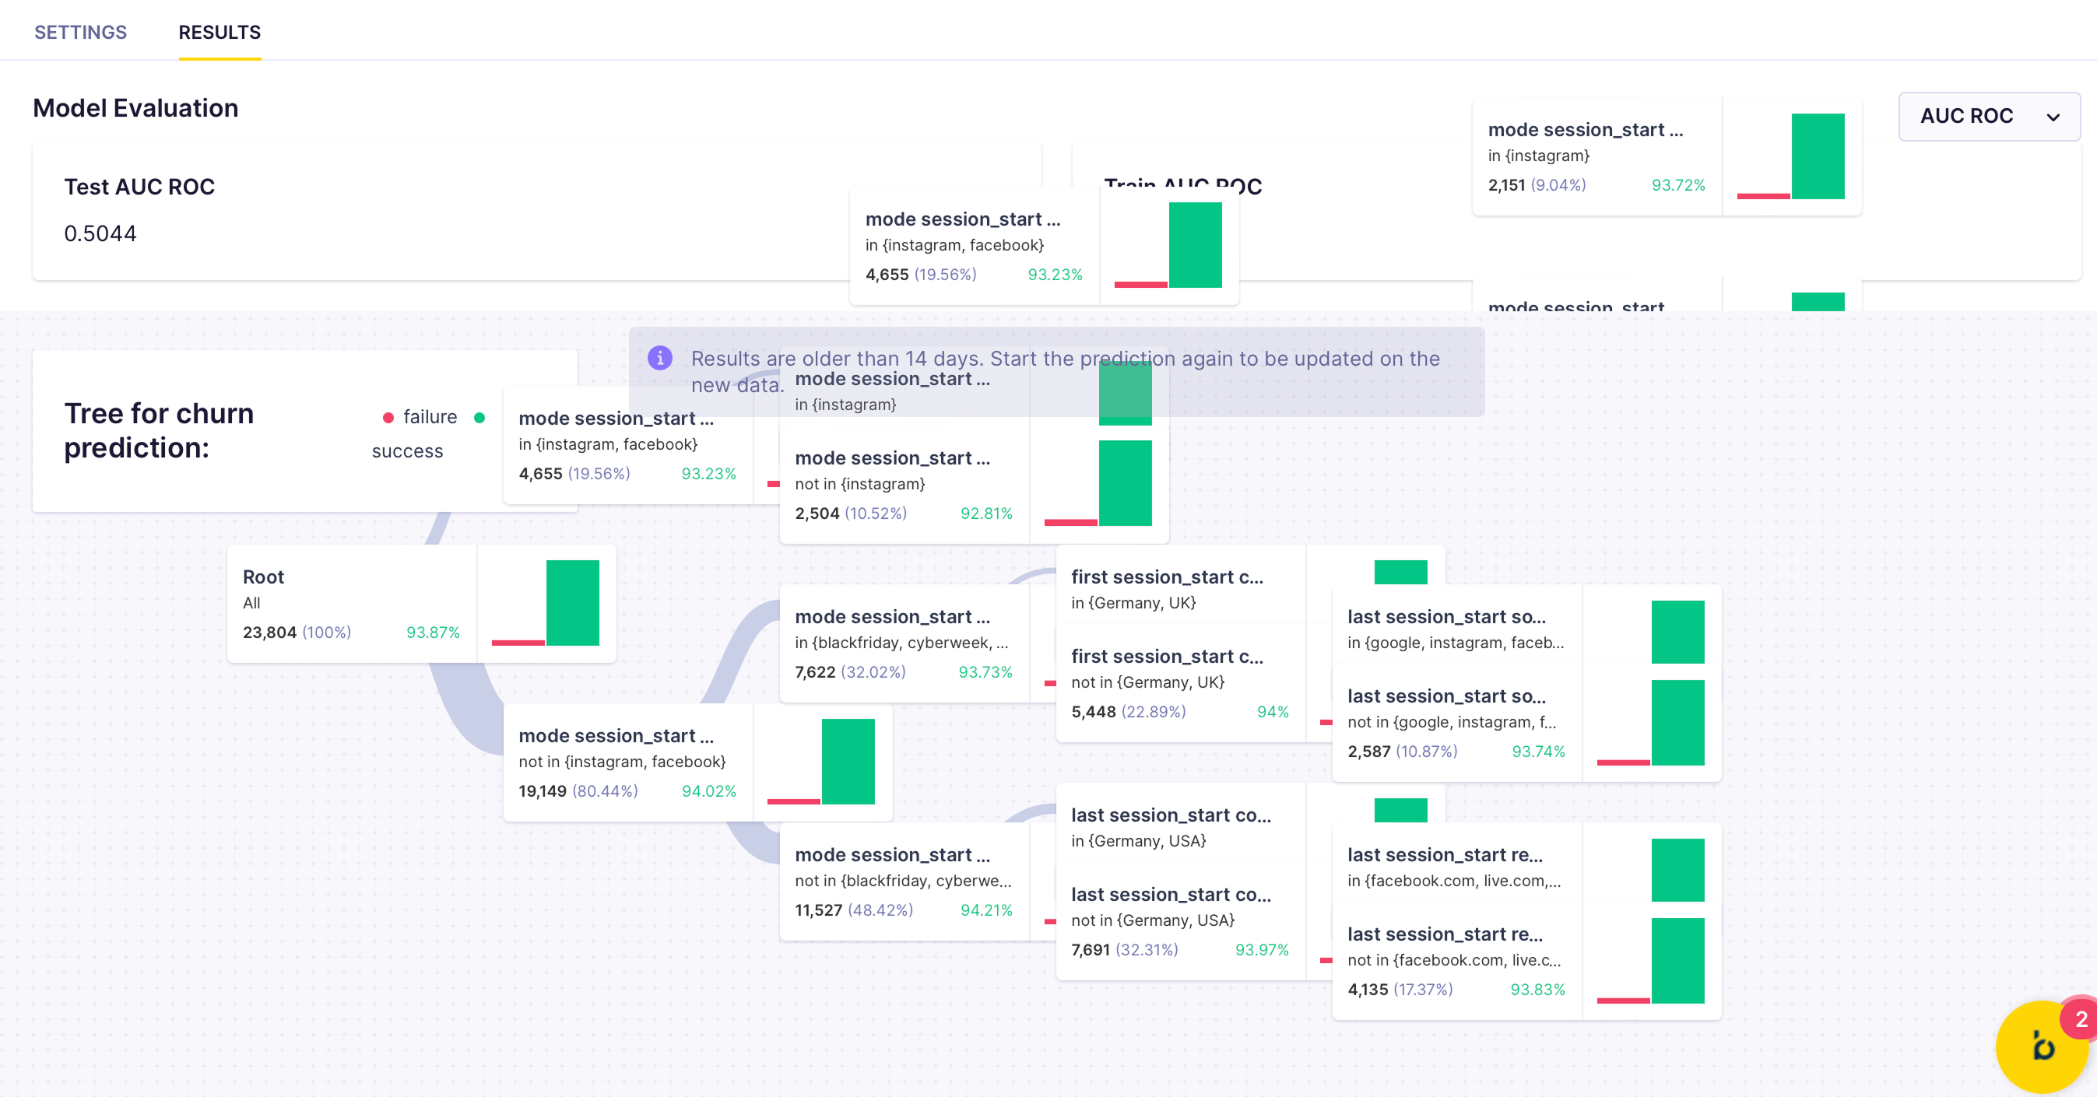Click the bar chart next to 'in {instagram}' node

click(x=1125, y=394)
